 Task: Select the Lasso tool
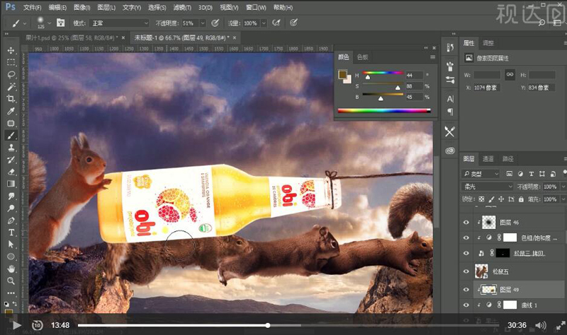tap(11, 74)
